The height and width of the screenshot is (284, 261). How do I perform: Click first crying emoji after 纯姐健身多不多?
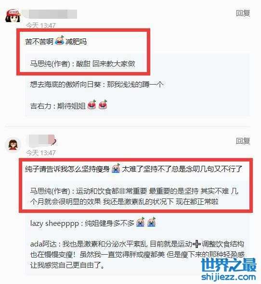coord(140,222)
